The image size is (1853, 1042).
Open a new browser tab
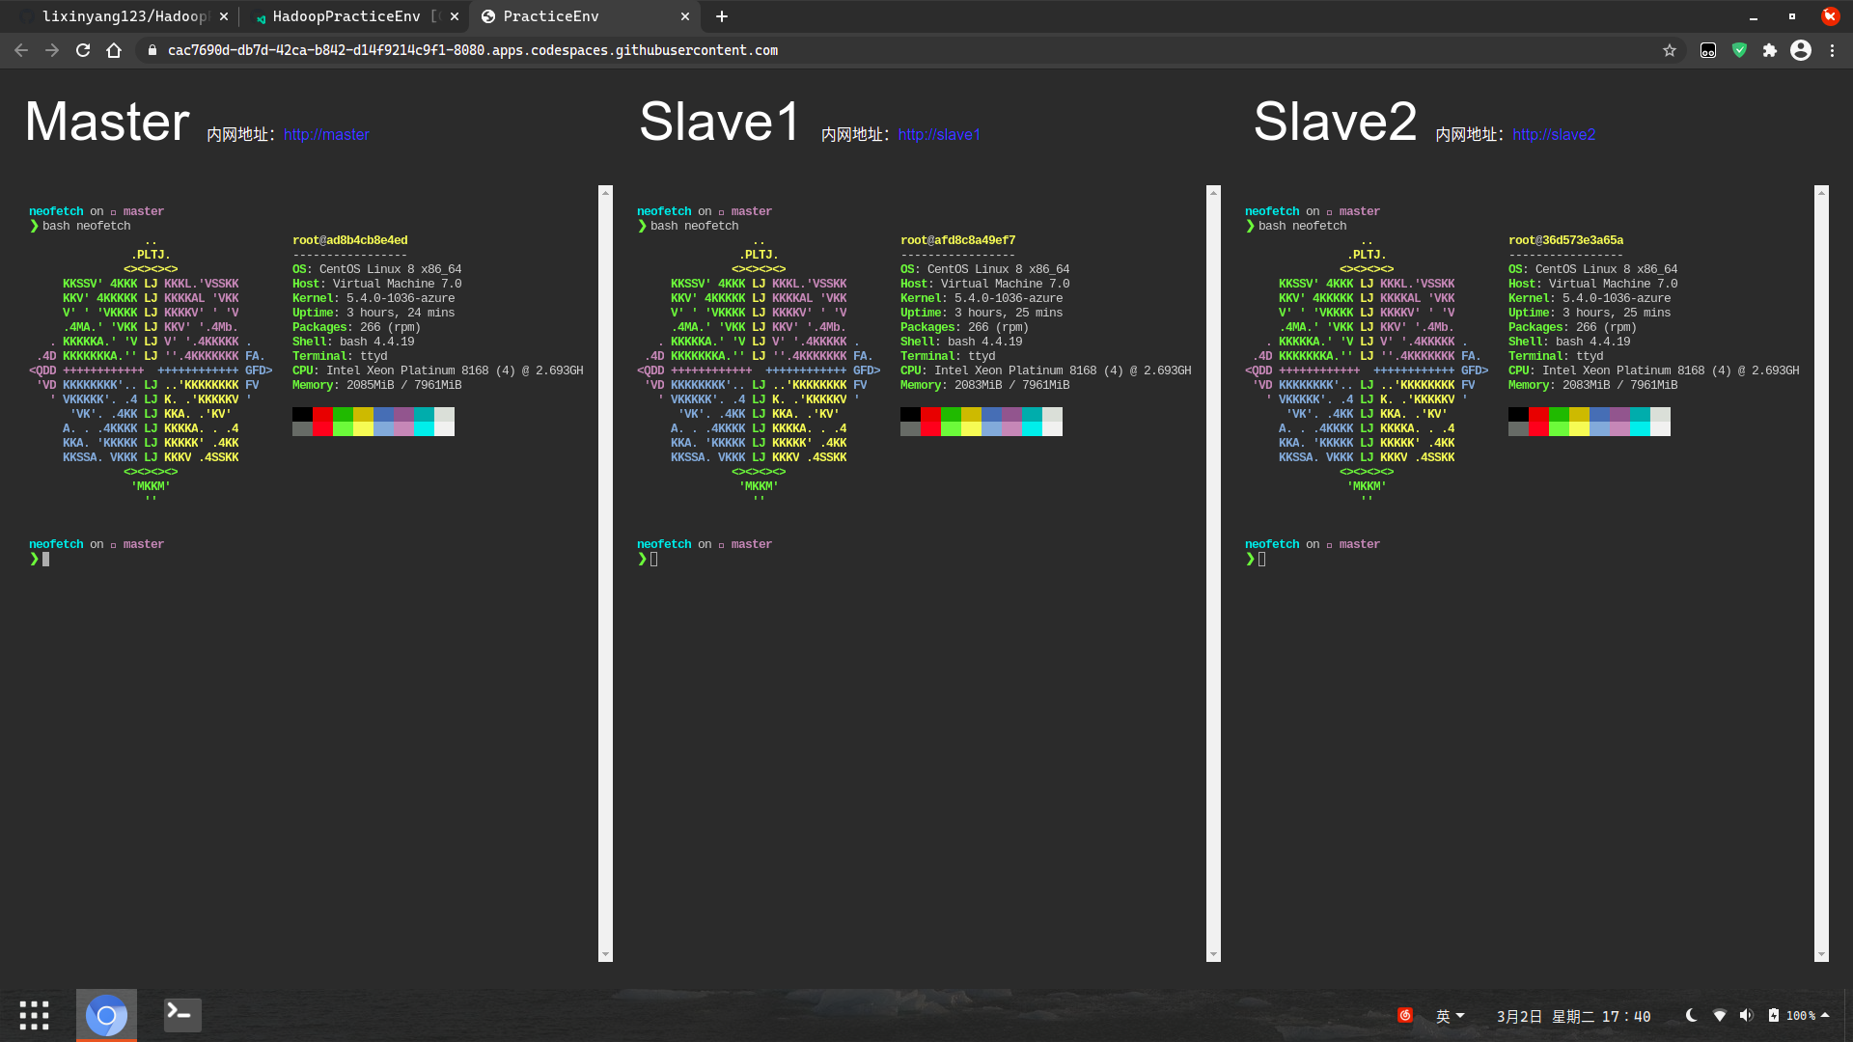coord(722,16)
